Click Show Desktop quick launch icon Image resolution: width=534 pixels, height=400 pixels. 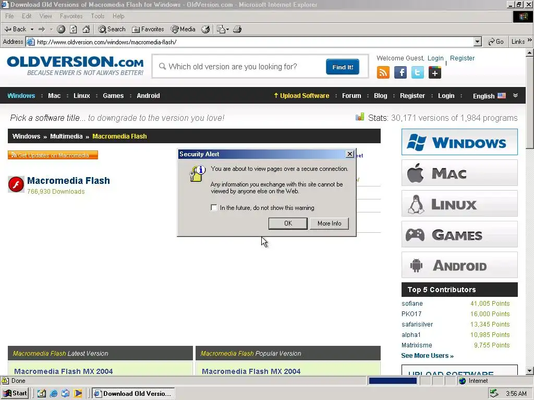click(42, 394)
